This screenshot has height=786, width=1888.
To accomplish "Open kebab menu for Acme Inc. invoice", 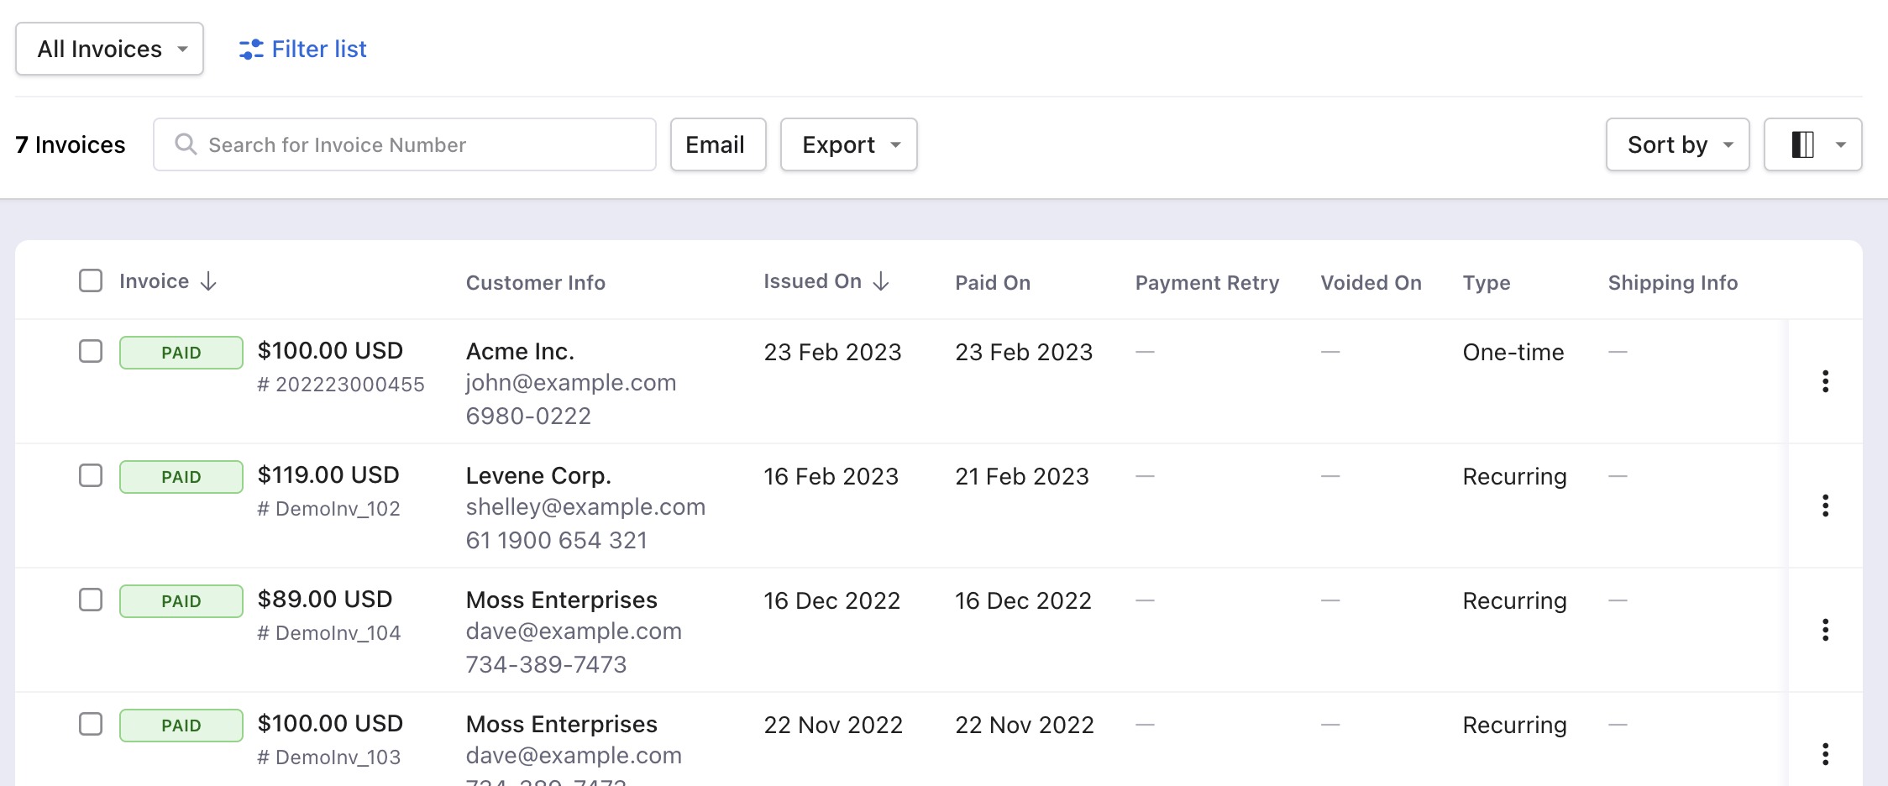I will 1825,381.
